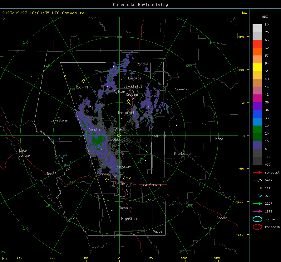Select bright green swatch between 30 and 20 dBZ
Image resolution: width=281 pixels, height=262 pixels.
tap(257, 129)
